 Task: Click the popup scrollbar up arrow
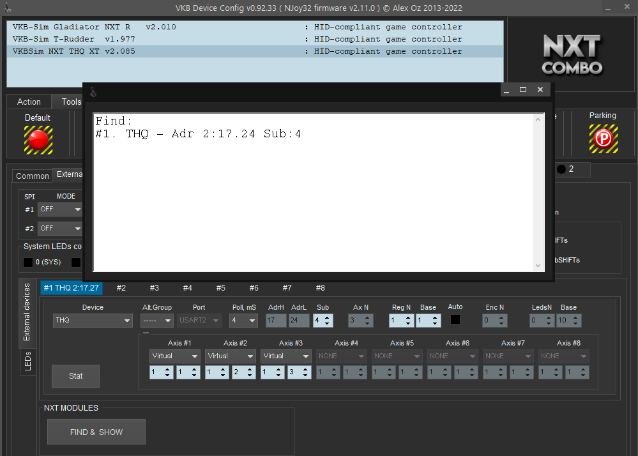[x=538, y=119]
